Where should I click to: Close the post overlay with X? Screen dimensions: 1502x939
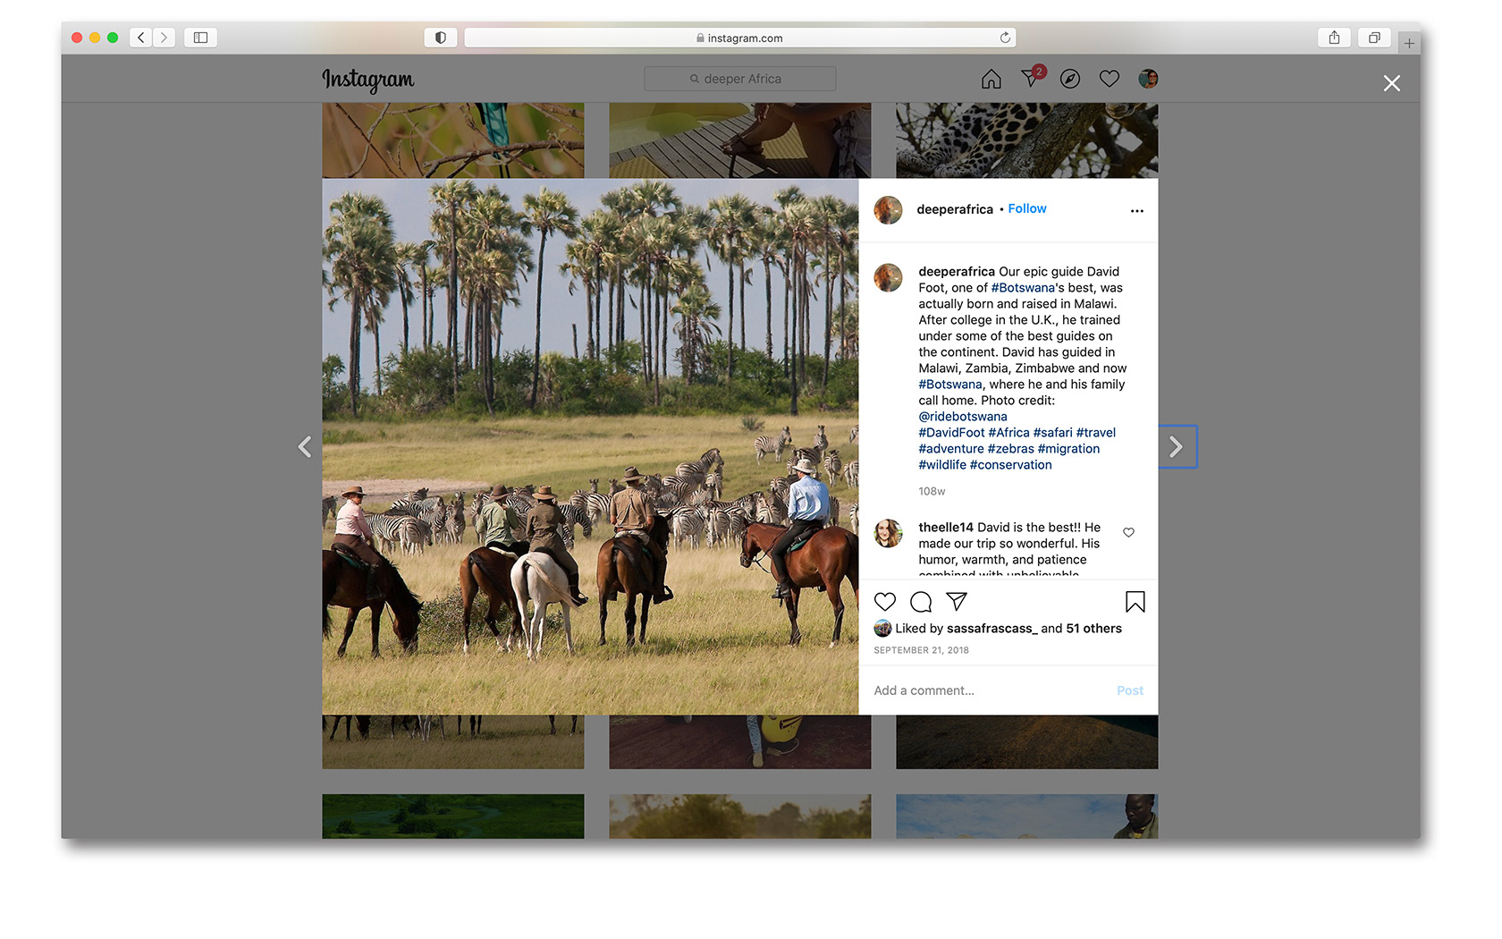(1392, 83)
